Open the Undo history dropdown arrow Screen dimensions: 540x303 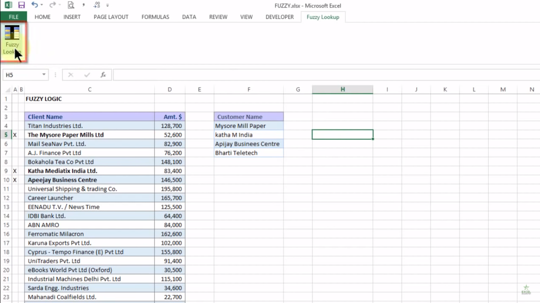click(x=42, y=6)
